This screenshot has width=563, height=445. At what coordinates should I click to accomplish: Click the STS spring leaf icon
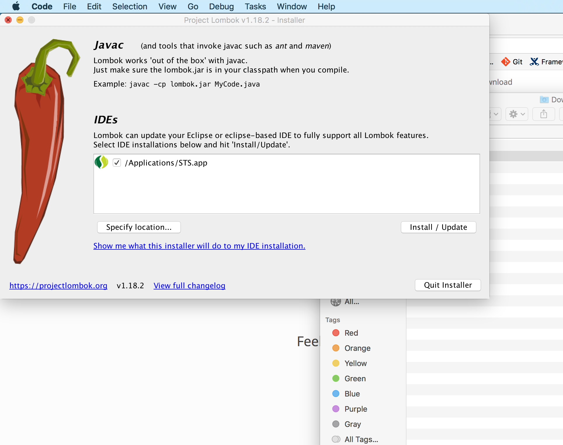[101, 162]
